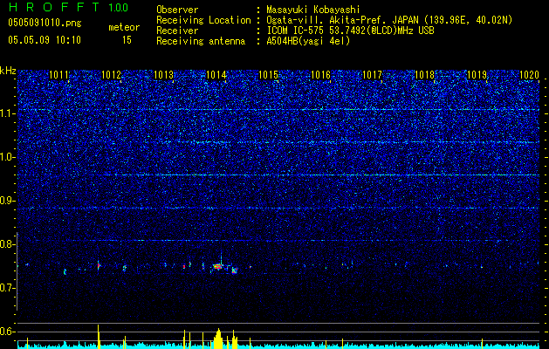This screenshot has width=549, height=349.
Task: Click the 1014 time marker
Action: tap(216, 75)
